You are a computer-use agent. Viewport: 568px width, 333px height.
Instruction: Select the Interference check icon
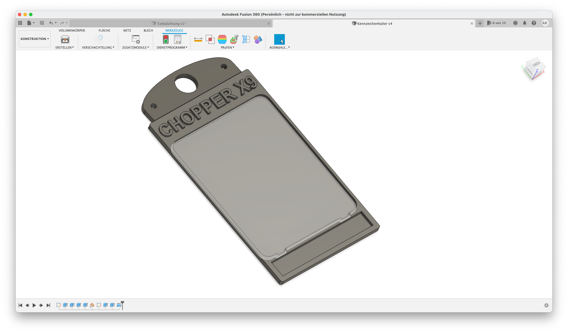(x=210, y=39)
